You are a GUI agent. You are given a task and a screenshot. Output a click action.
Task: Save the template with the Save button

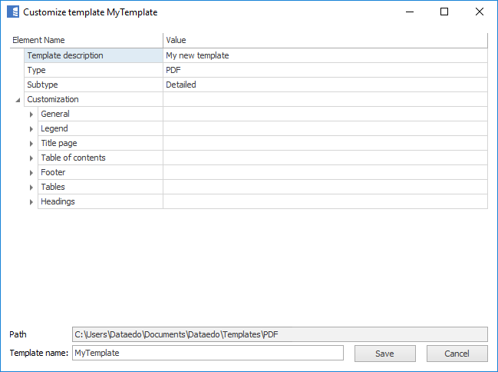[384, 354]
